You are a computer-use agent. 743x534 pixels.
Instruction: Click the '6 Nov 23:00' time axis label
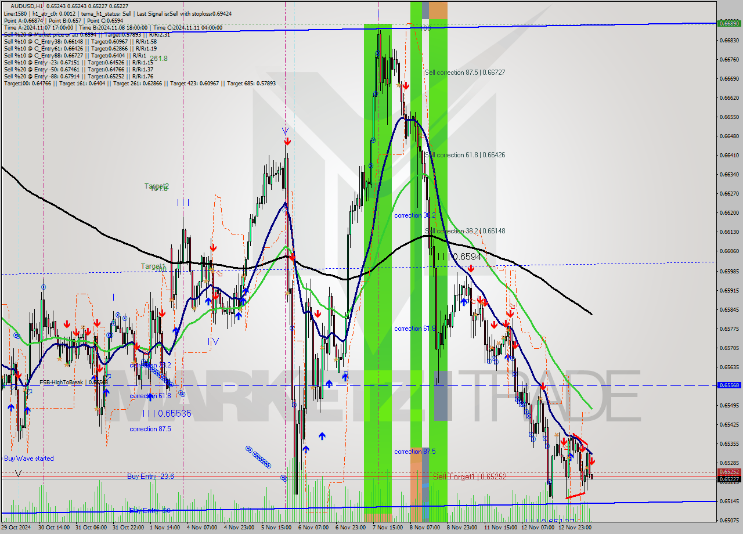[351, 528]
